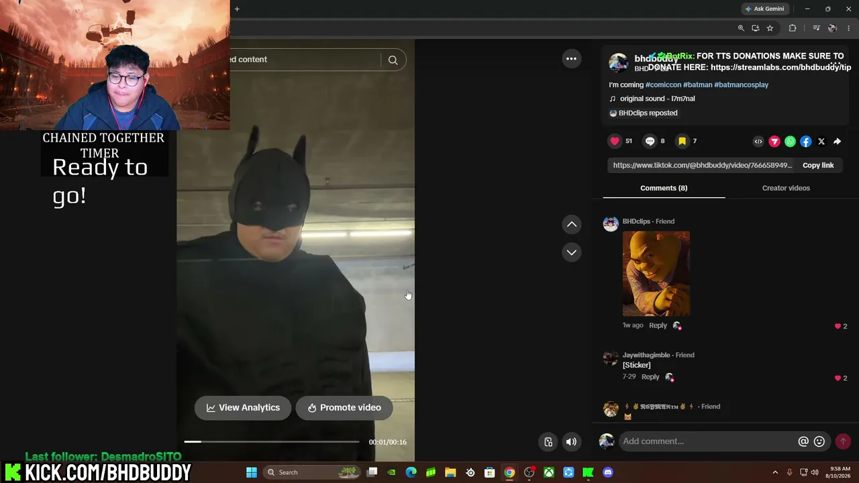859x483 pixels.
Task: Switch to Google Chrome on the taskbar
Action: 509,472
